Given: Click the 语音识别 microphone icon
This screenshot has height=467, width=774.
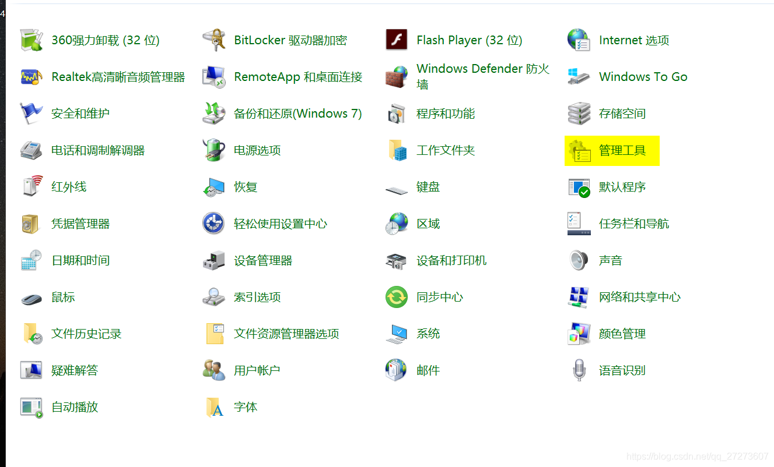Looking at the screenshot, I should [579, 370].
